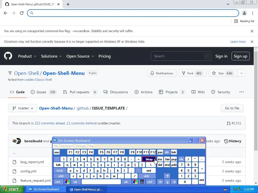Open the Open-Shell-Menu repository title link
This screenshot has width=258, height=193.
[64, 73]
